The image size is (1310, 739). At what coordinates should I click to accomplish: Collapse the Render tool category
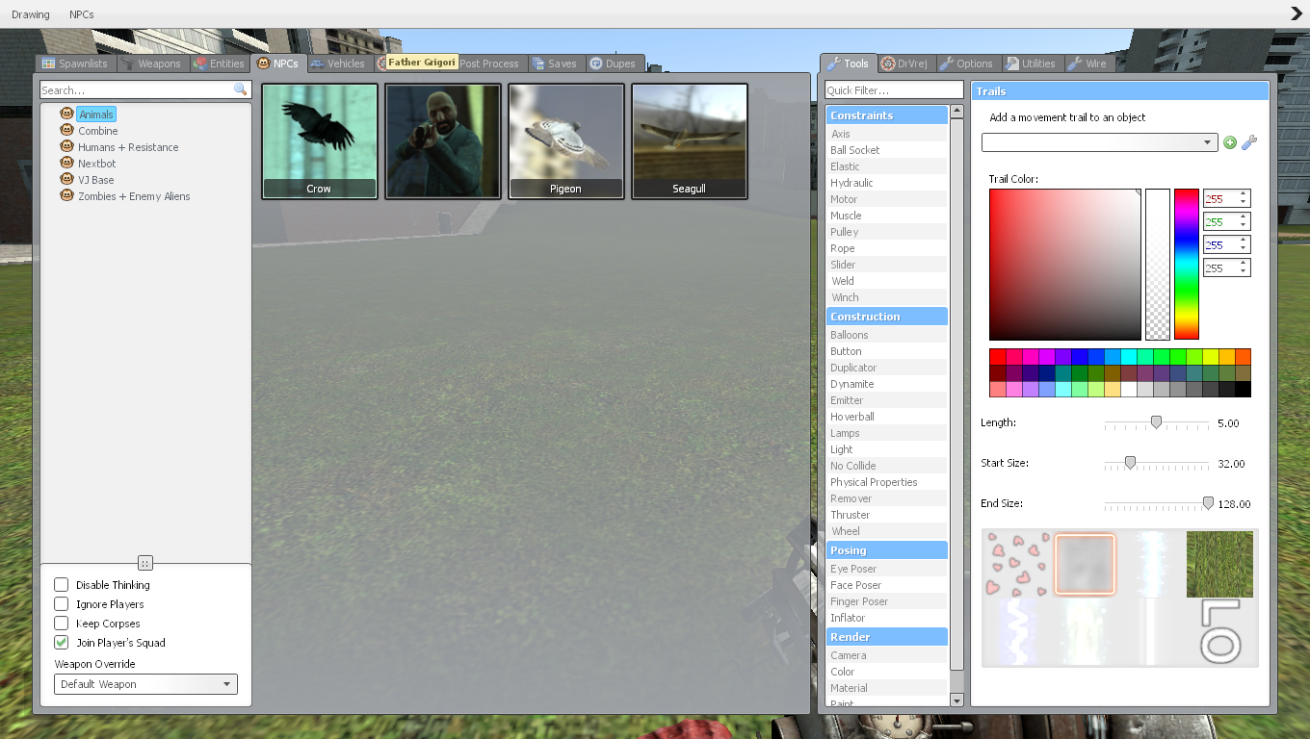(886, 637)
